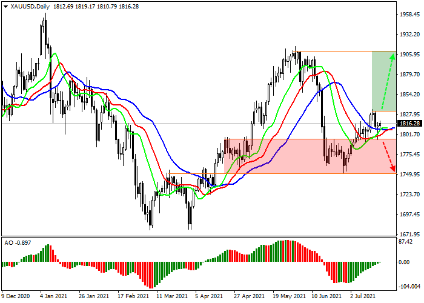Screen dimensions: 424x303
Task: Click the 1958.45 price axis label
Action: (x=409, y=15)
